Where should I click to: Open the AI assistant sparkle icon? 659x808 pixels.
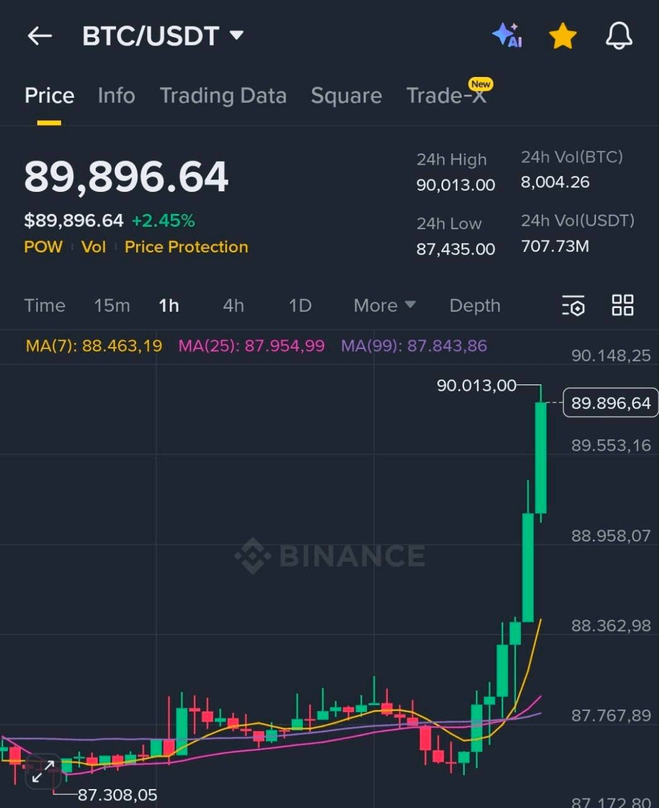[507, 35]
